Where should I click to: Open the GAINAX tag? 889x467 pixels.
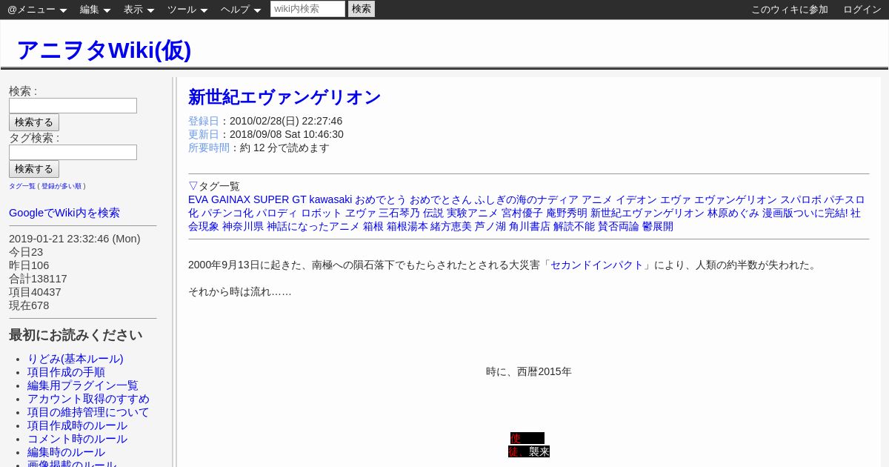(x=230, y=200)
